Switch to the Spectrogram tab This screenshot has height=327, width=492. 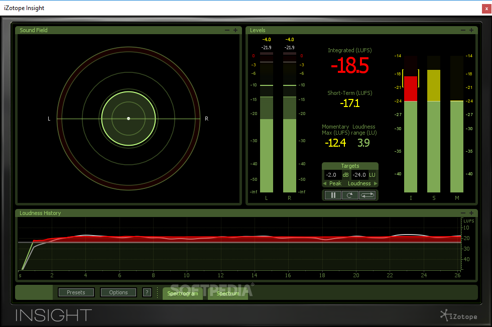pos(183,293)
